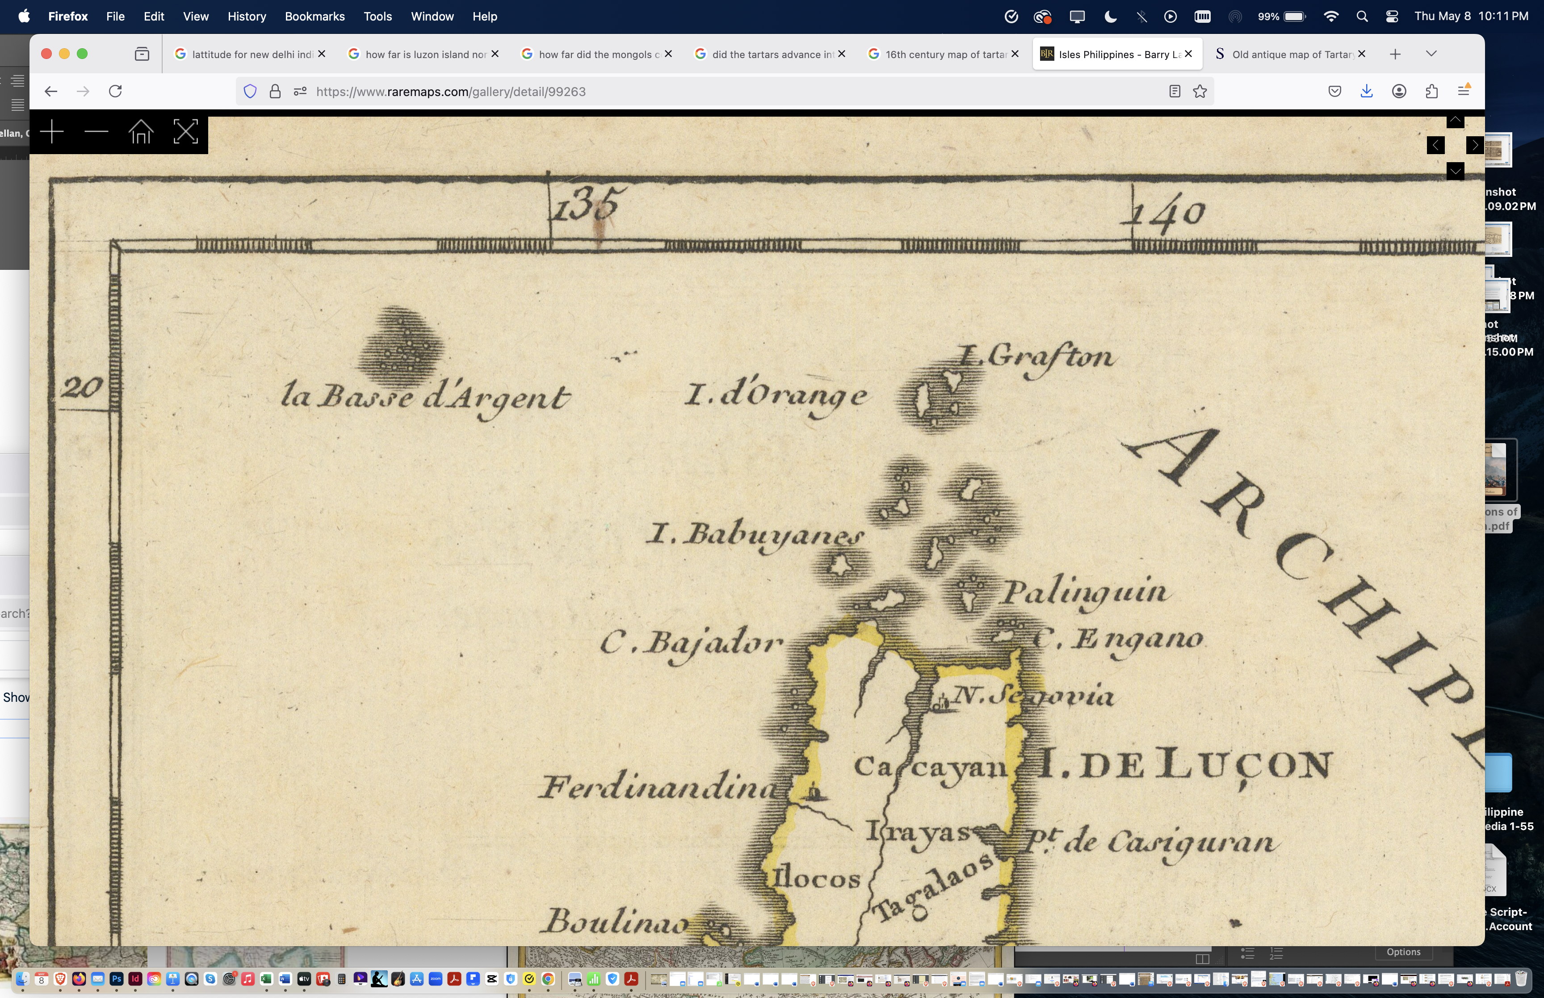Open Firefox application hamburger menu
Image resolution: width=1544 pixels, height=998 pixels.
[x=1464, y=92]
